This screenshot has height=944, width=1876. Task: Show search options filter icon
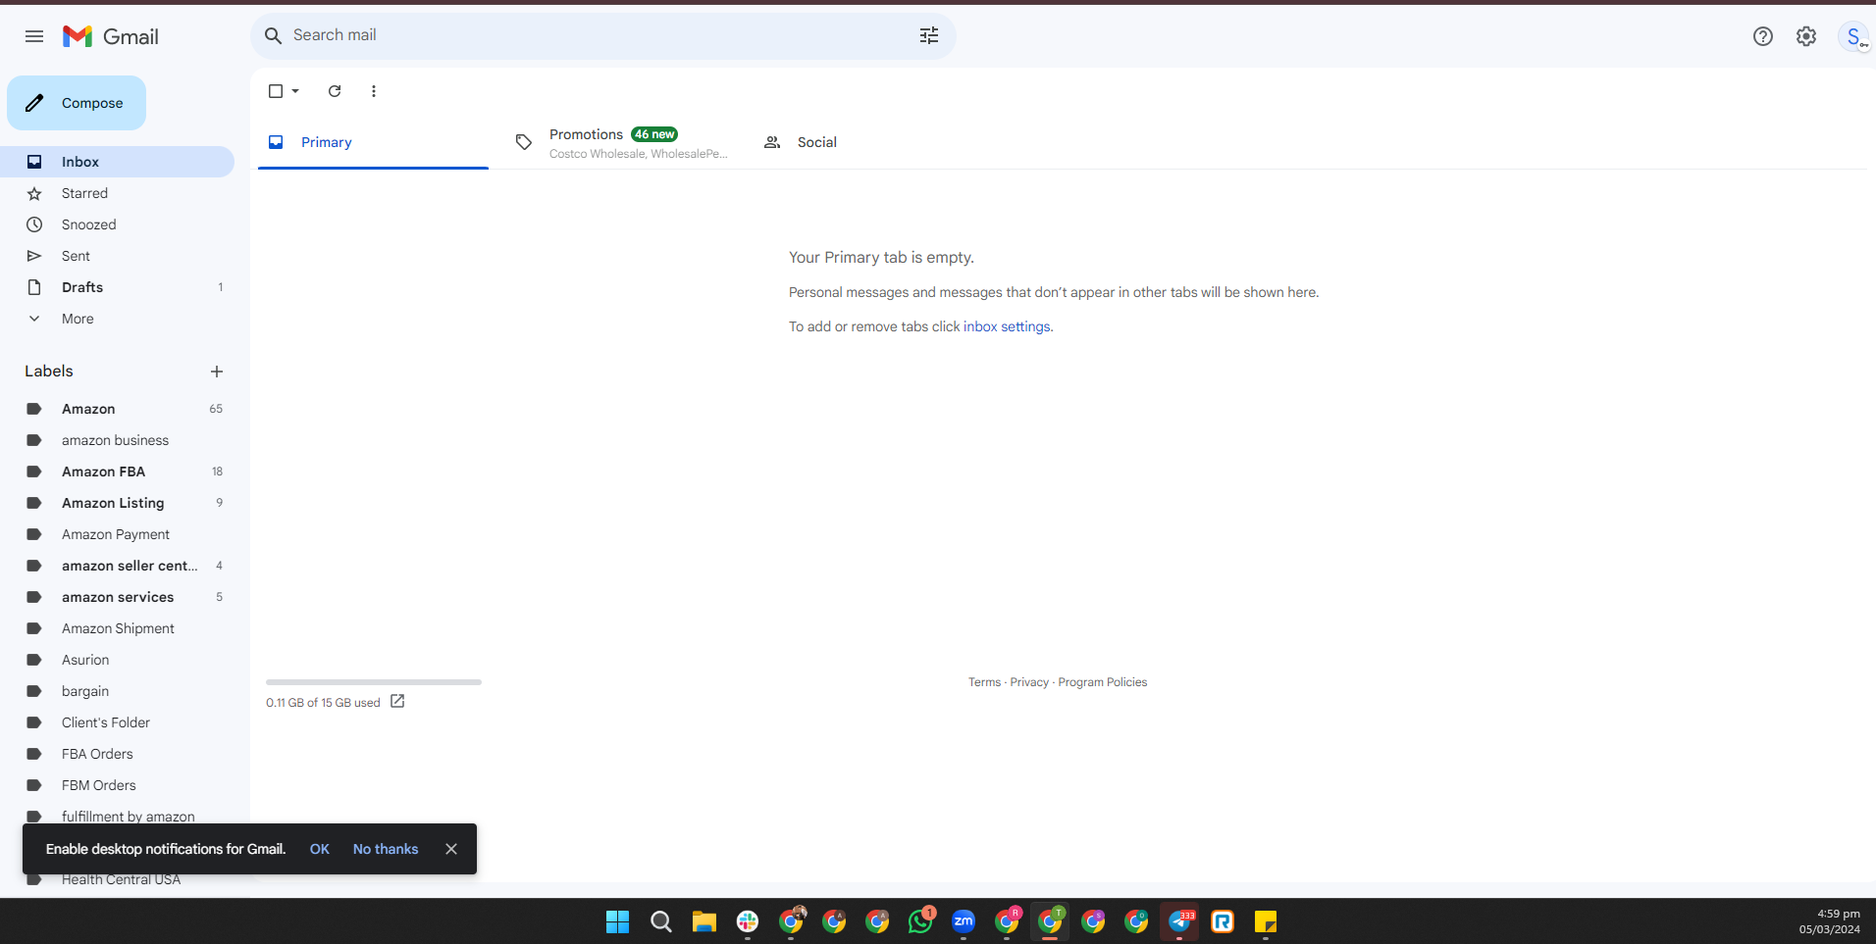point(929,35)
